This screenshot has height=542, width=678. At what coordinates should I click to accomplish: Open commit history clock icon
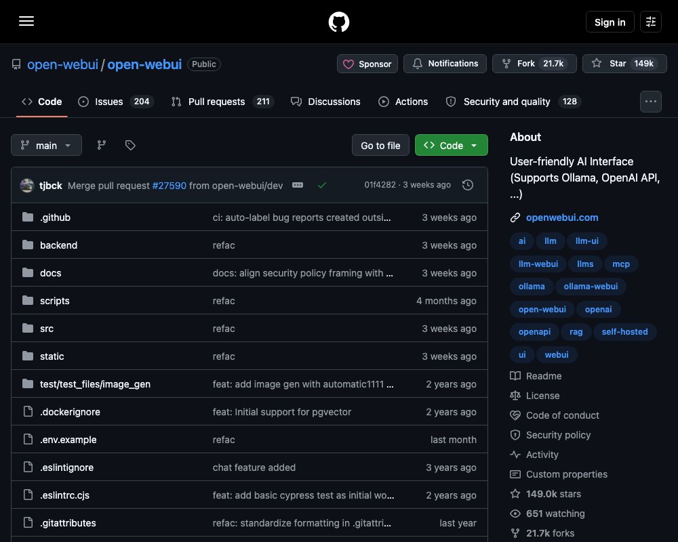pyautogui.click(x=467, y=185)
